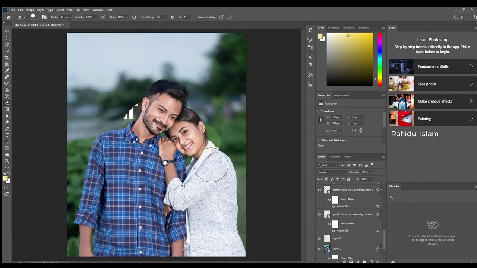Screen dimensions: 477x268
Task: Toggle the layer filter on/off switch
Action: [x=372, y=165]
